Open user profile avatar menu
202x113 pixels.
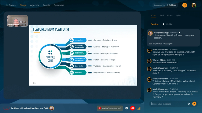tap(194, 5)
